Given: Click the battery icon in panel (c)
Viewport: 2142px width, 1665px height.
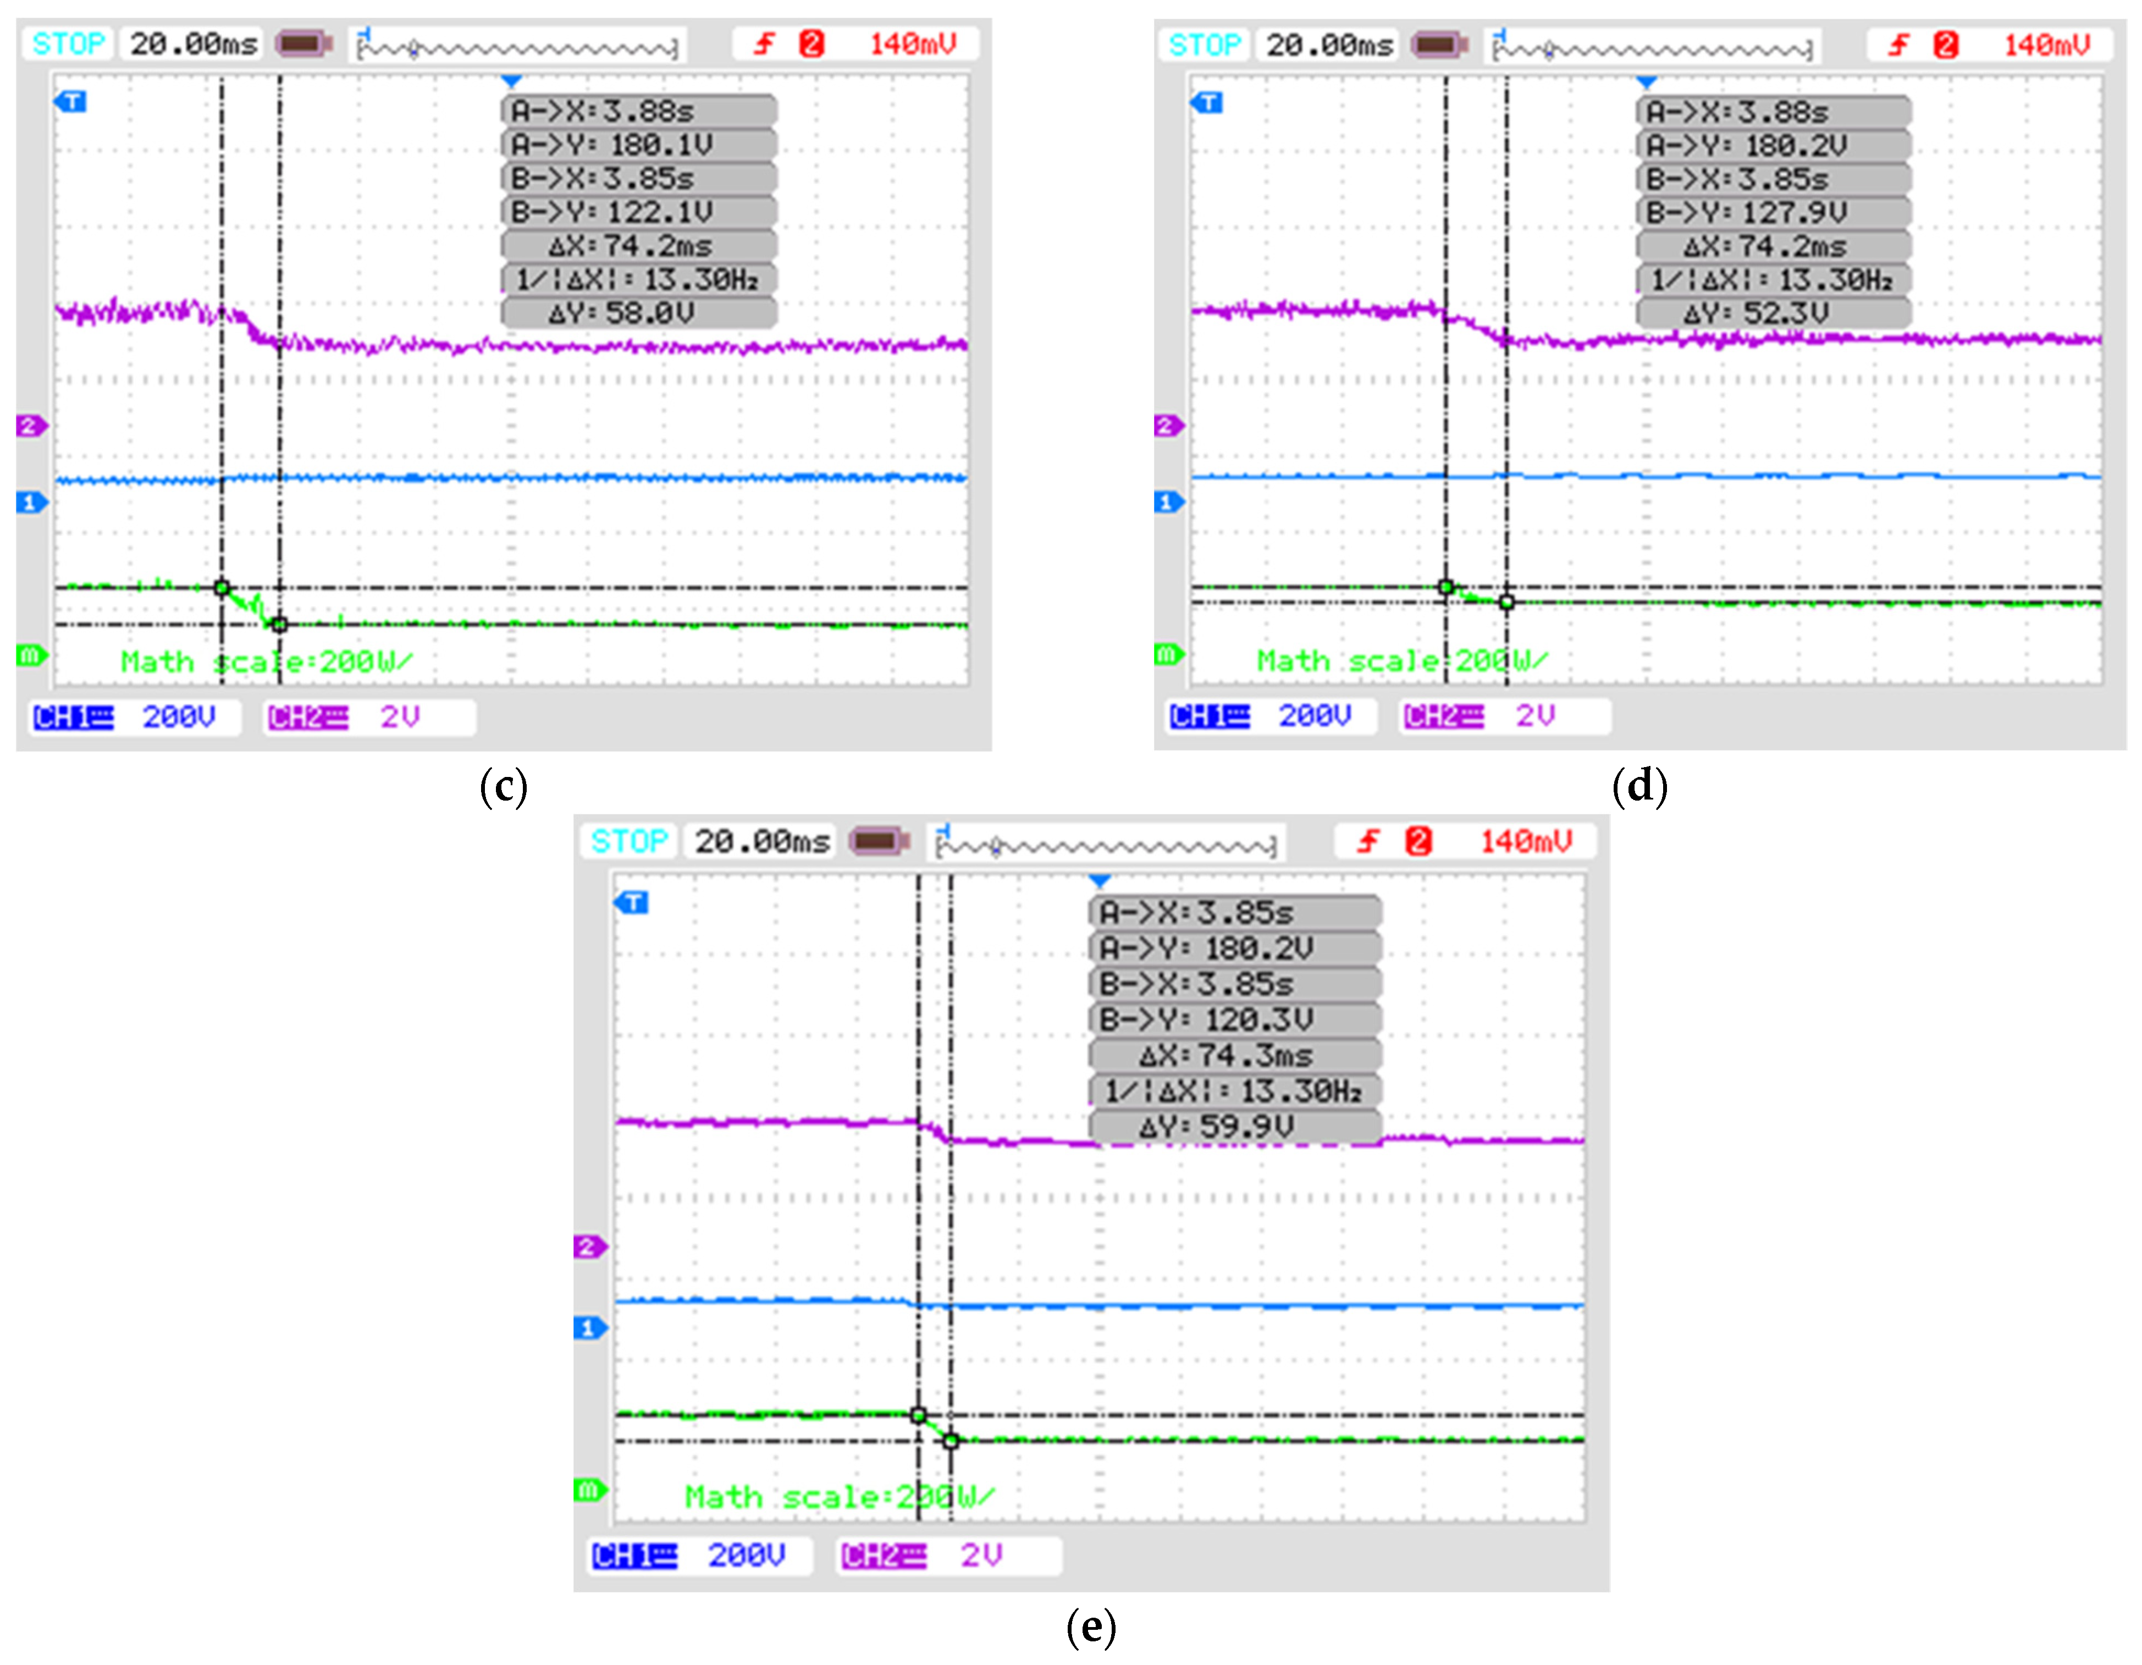Looking at the screenshot, I should coord(304,44).
